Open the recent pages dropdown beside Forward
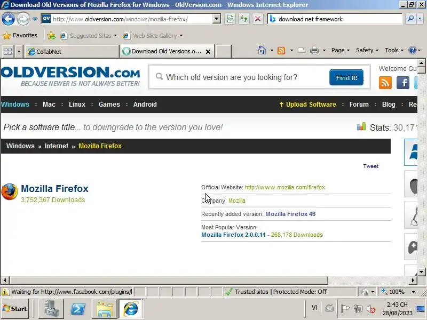 (x=35, y=19)
